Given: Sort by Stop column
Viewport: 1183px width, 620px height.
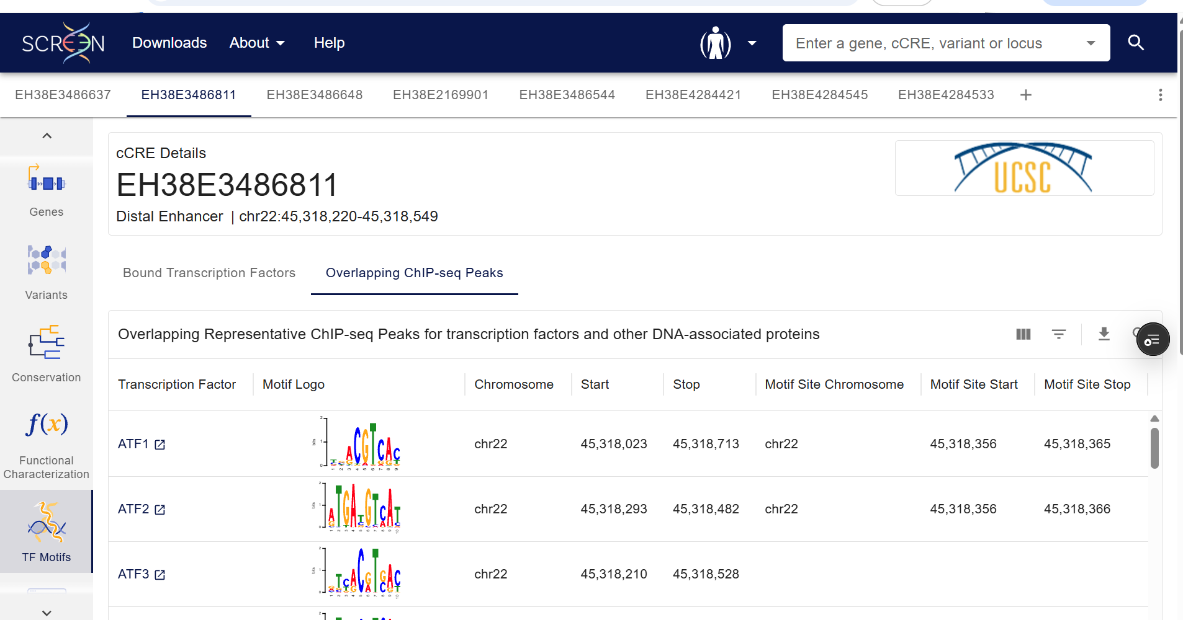Looking at the screenshot, I should [686, 384].
